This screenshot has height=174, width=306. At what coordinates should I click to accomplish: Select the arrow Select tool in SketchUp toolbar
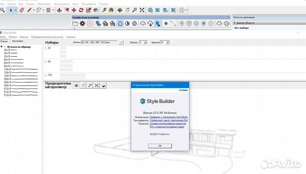[x=11, y=10]
